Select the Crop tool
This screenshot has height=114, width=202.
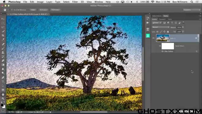pyautogui.click(x=3, y=35)
